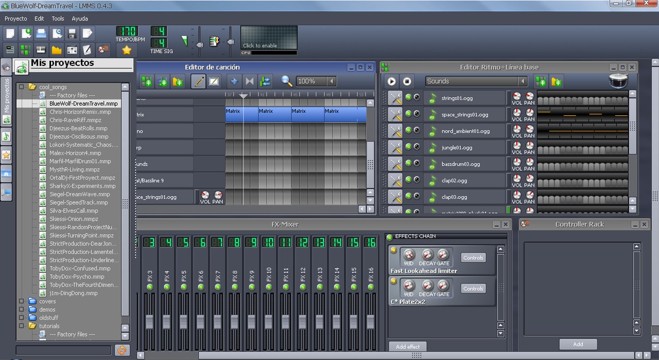Show the FX mixer from the toolbar icon

72,50
